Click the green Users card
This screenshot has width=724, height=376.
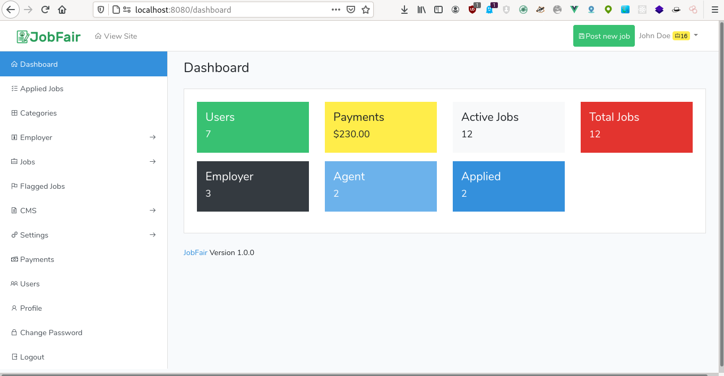[253, 127]
